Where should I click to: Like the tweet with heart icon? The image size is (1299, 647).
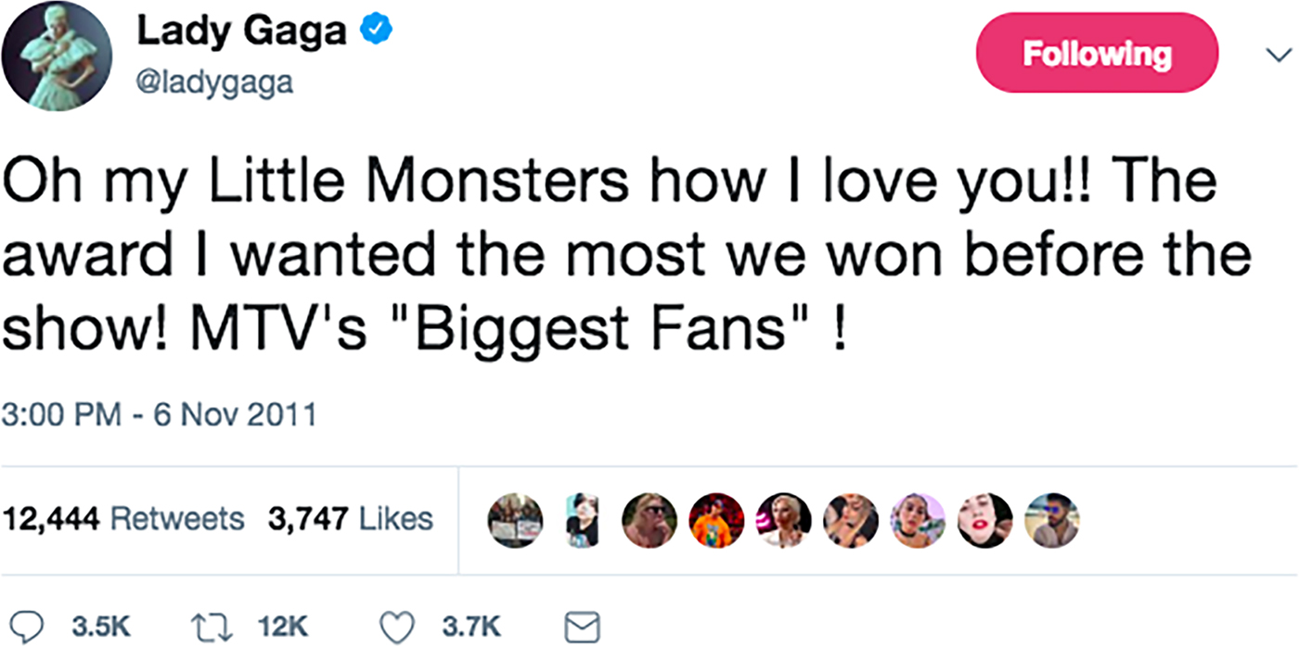coord(400,627)
